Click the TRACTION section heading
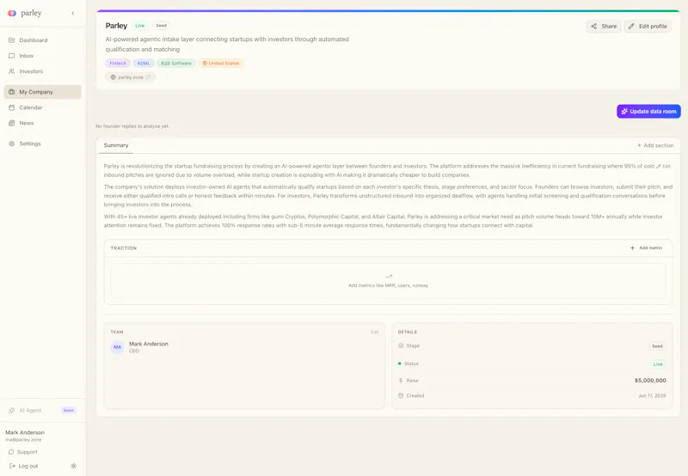This screenshot has height=476, width=688. coord(124,248)
